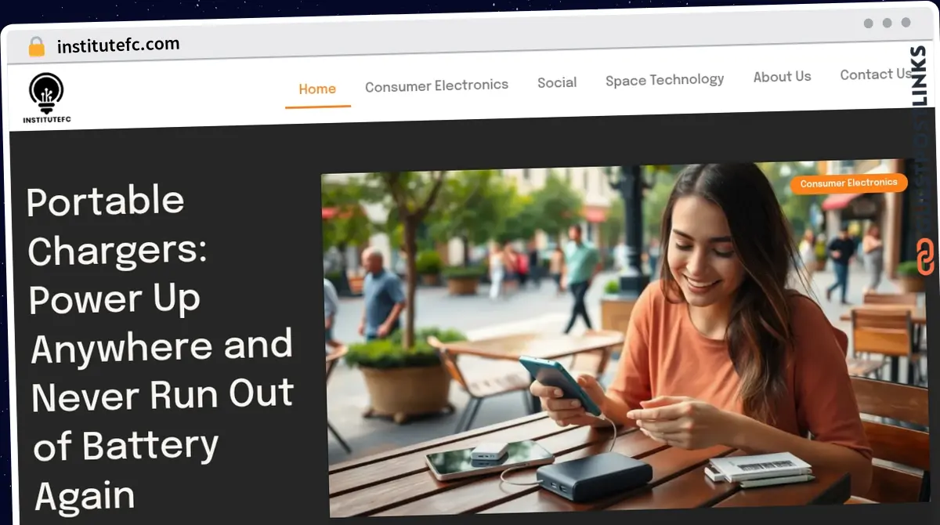This screenshot has width=940, height=525.
Task: Open the InstituteFC lightbulb logo
Action: [x=46, y=94]
